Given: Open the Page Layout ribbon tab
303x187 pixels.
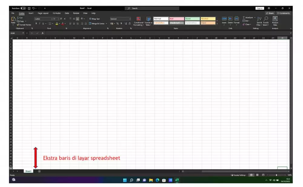Looking at the screenshot, I should coord(43,13).
